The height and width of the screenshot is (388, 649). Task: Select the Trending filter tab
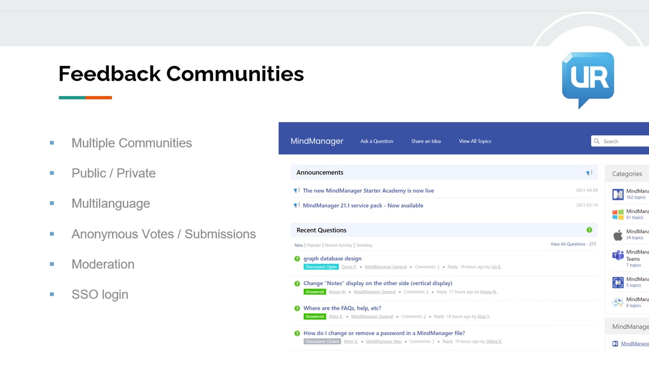pyautogui.click(x=364, y=245)
